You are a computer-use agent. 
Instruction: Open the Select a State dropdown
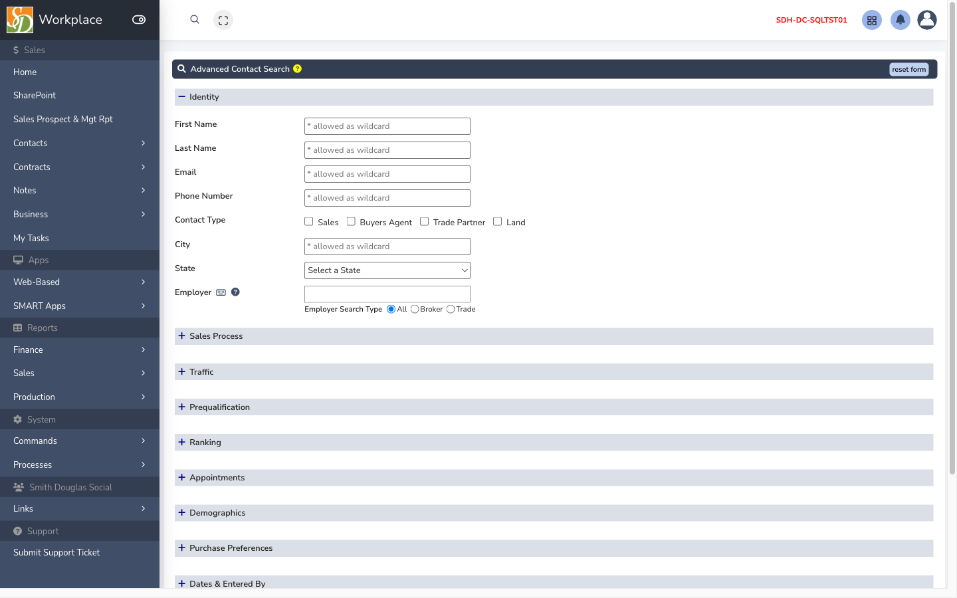click(387, 270)
